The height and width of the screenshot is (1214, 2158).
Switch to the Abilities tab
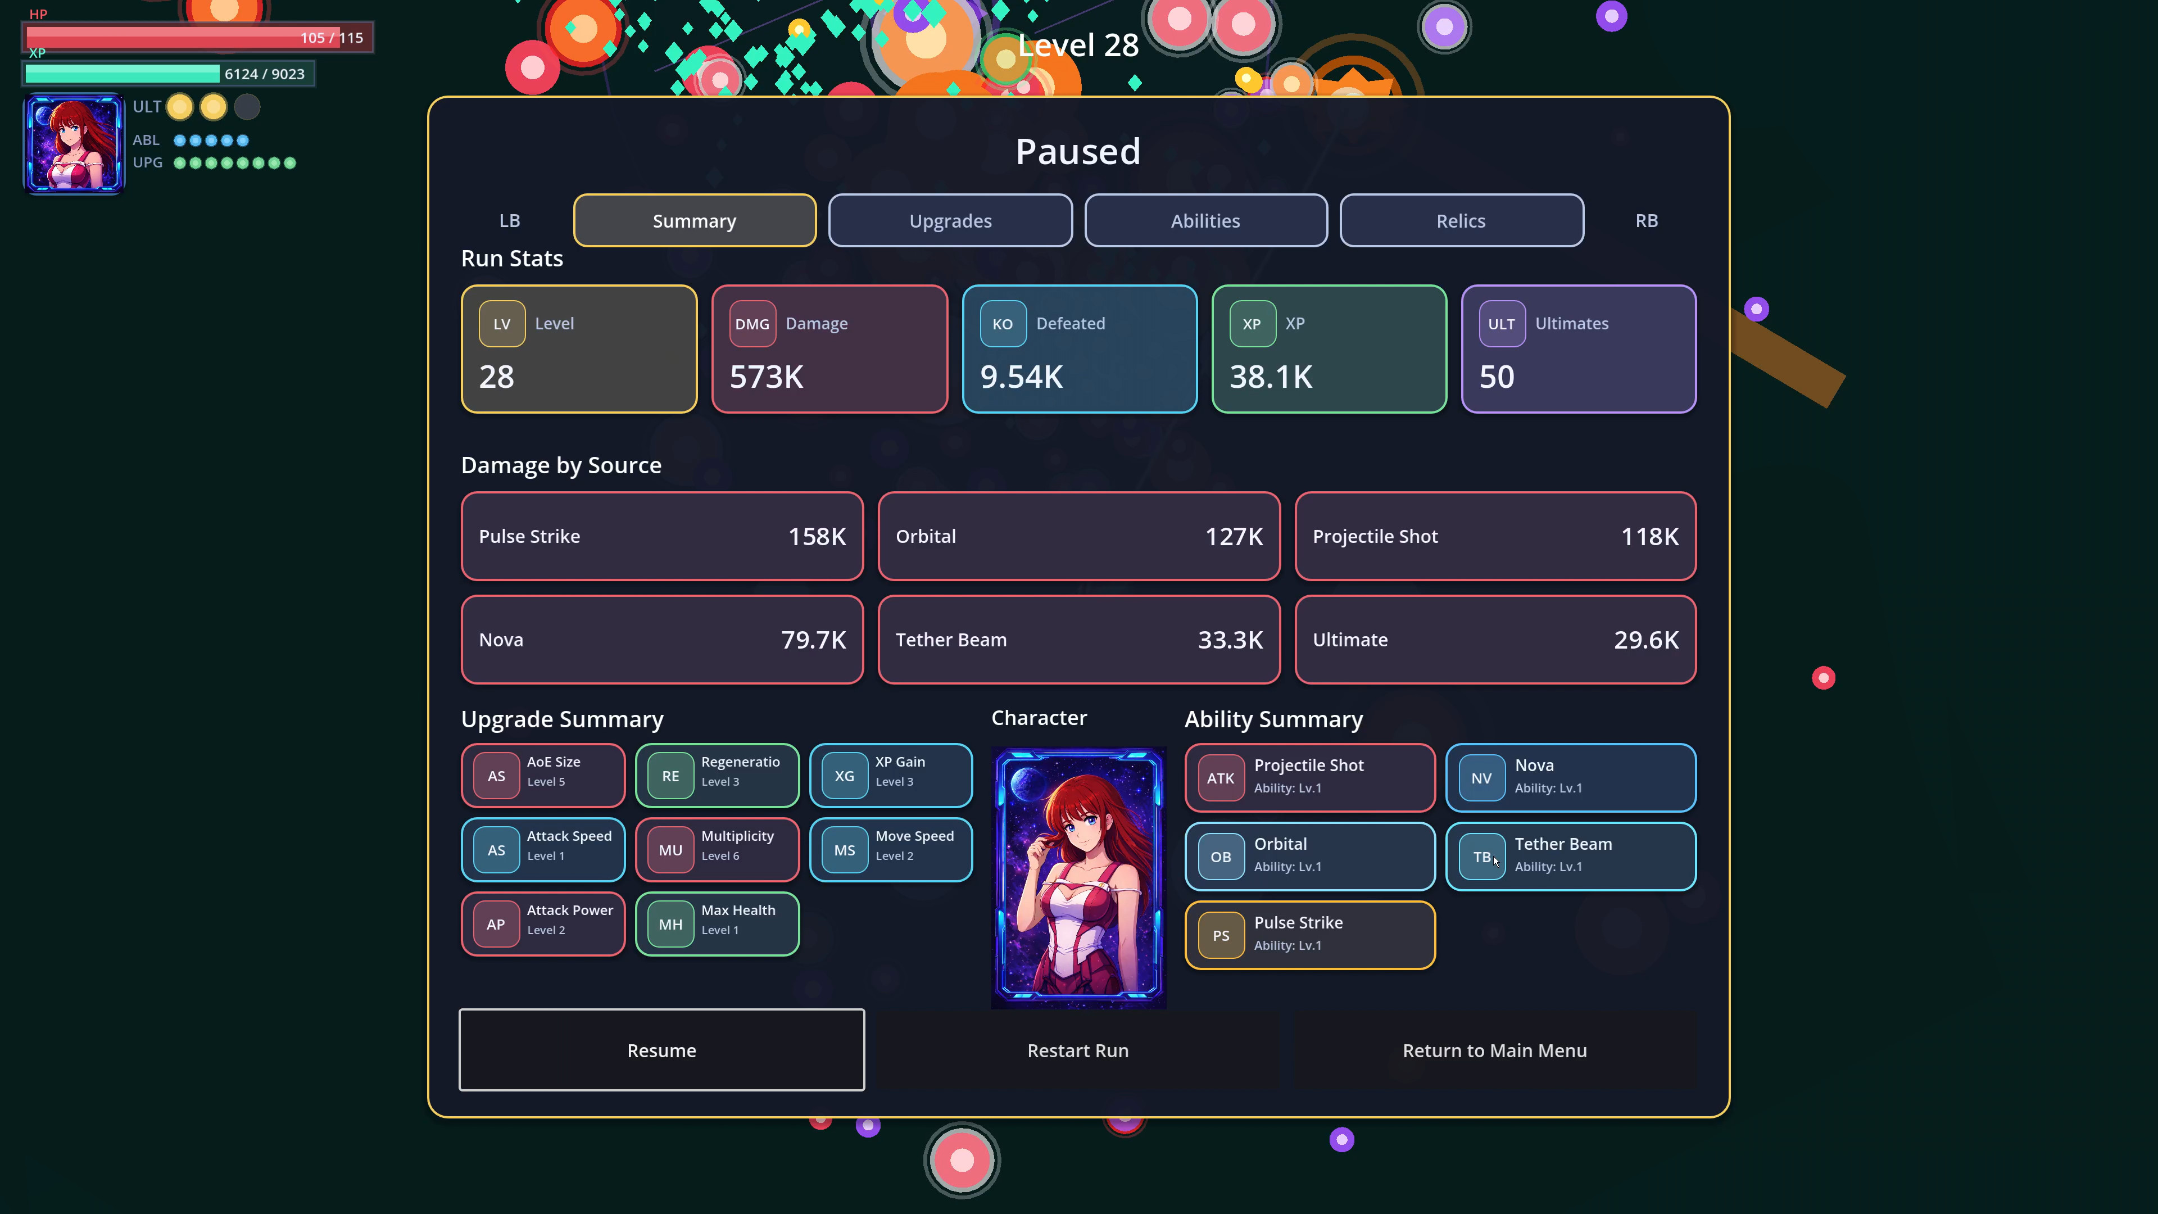[x=1205, y=220]
